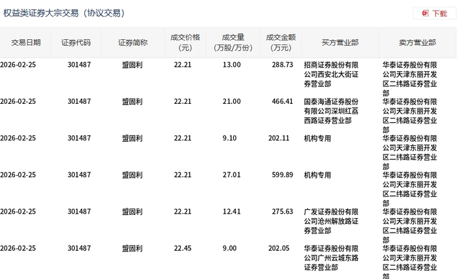Screen dimensions: 457x279
Task: Click the 成交量 value 13.00
Action: pos(232,65)
